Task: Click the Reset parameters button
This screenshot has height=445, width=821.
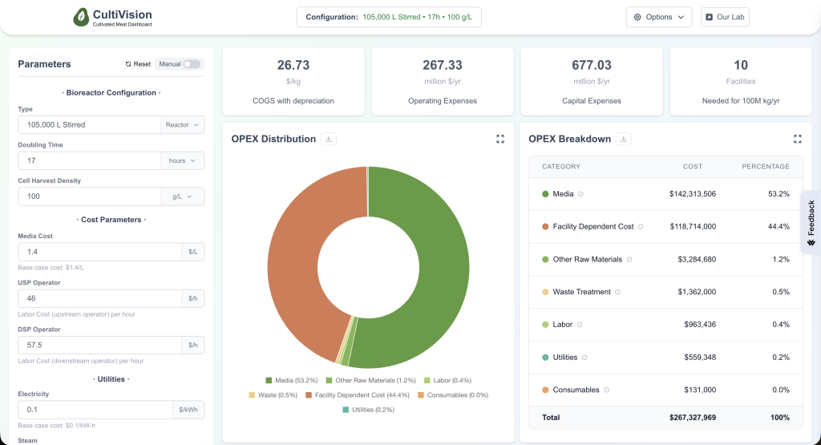Action: point(138,64)
